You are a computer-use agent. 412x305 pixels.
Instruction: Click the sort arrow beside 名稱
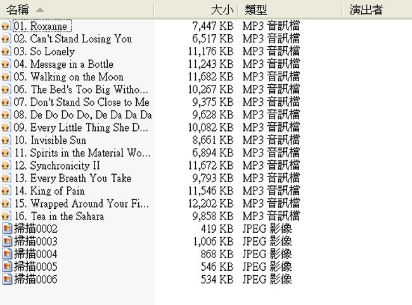(40, 10)
